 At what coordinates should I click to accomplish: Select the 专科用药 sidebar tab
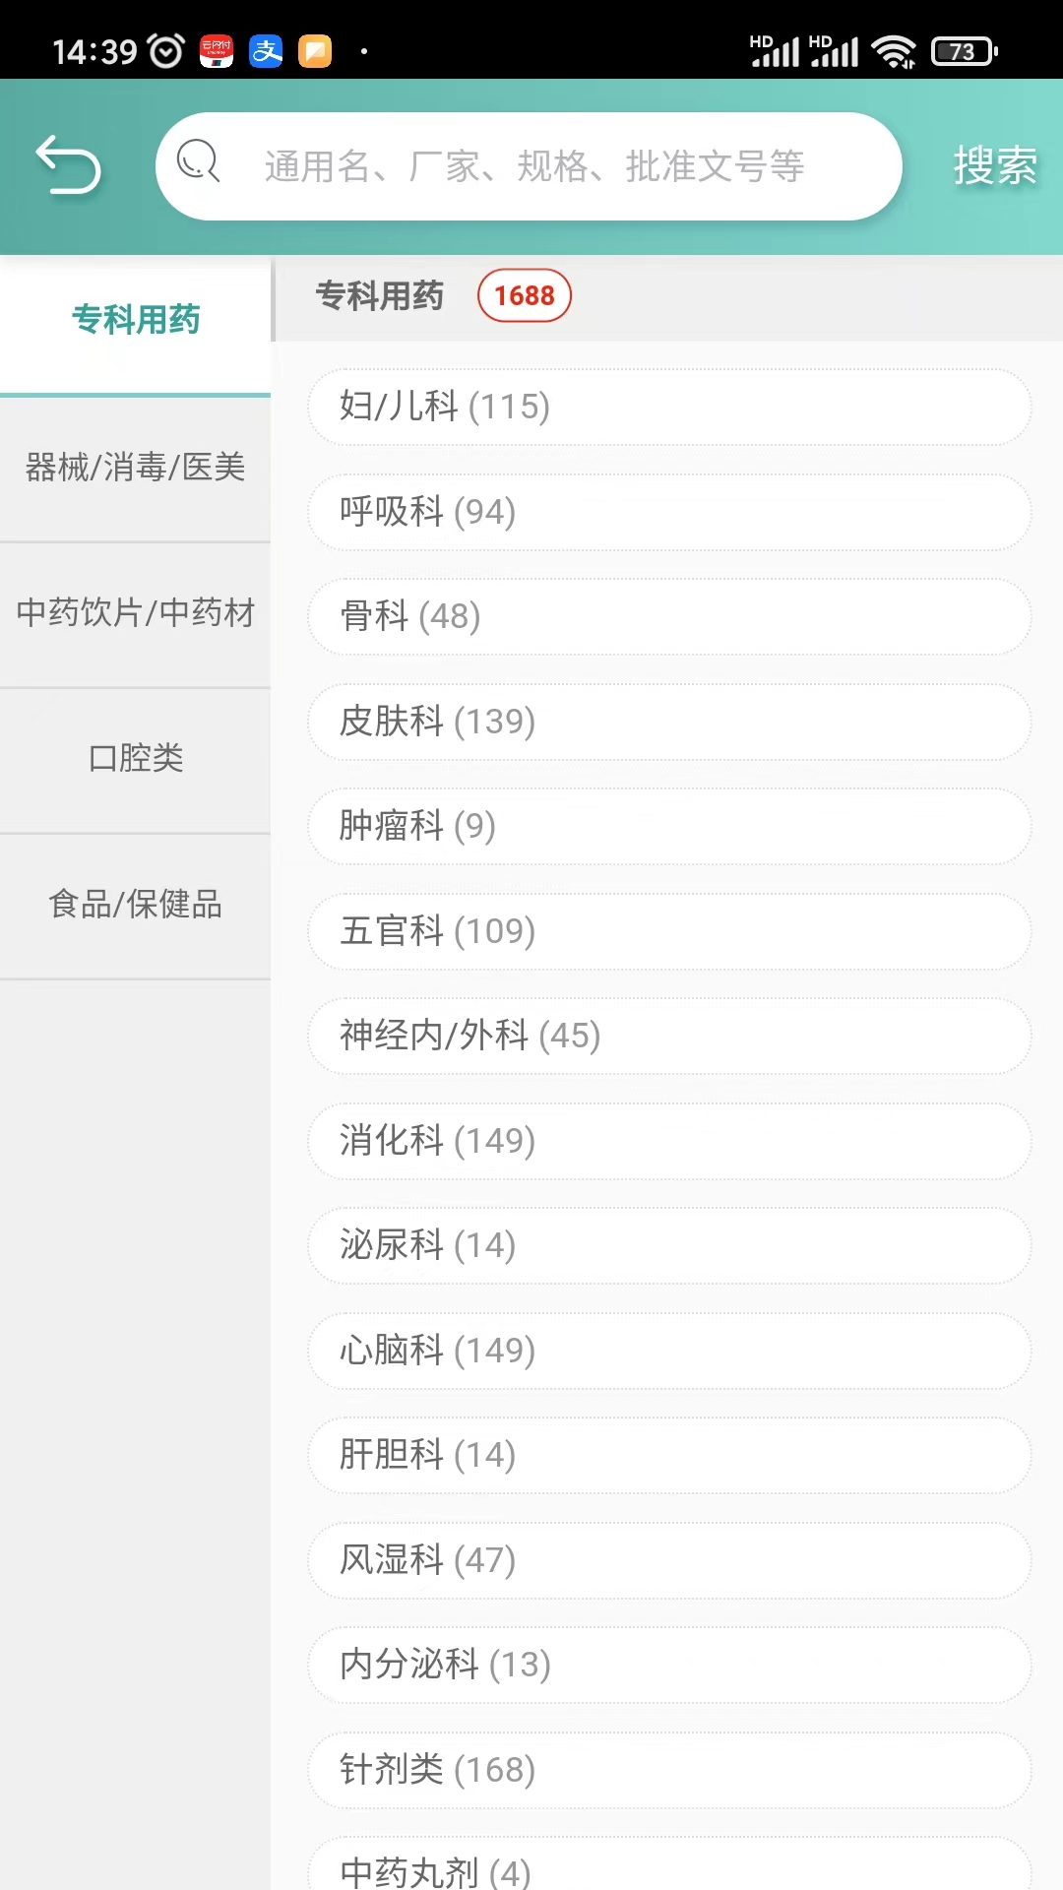click(136, 320)
